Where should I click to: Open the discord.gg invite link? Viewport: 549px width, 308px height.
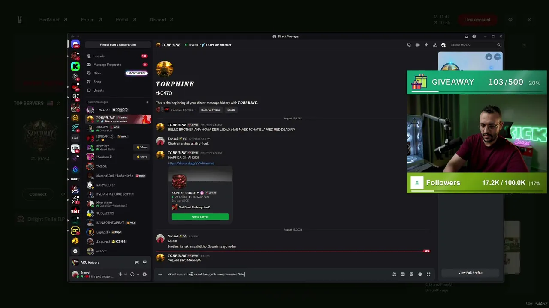pyautogui.click(x=191, y=163)
